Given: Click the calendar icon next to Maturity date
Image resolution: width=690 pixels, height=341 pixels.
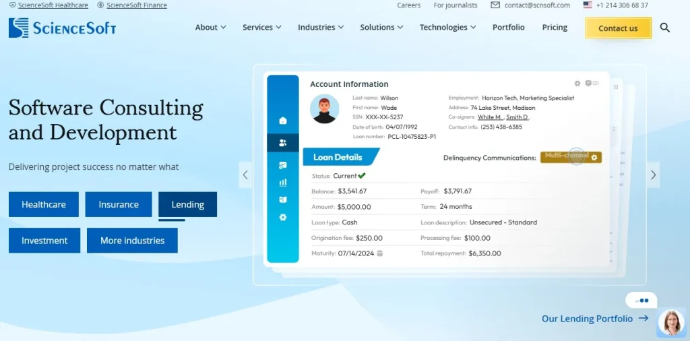Looking at the screenshot, I should [x=380, y=253].
